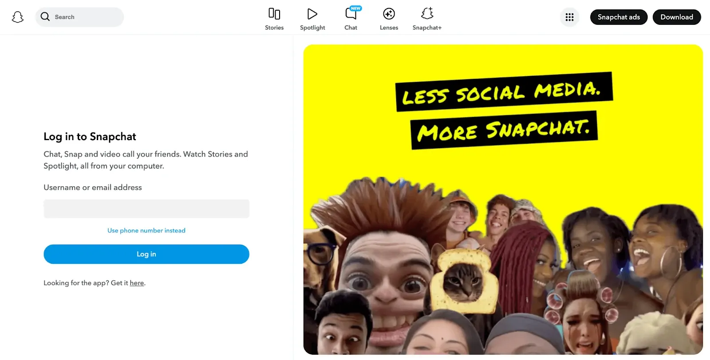Open the Chat icon
The image size is (710, 360).
(351, 14)
